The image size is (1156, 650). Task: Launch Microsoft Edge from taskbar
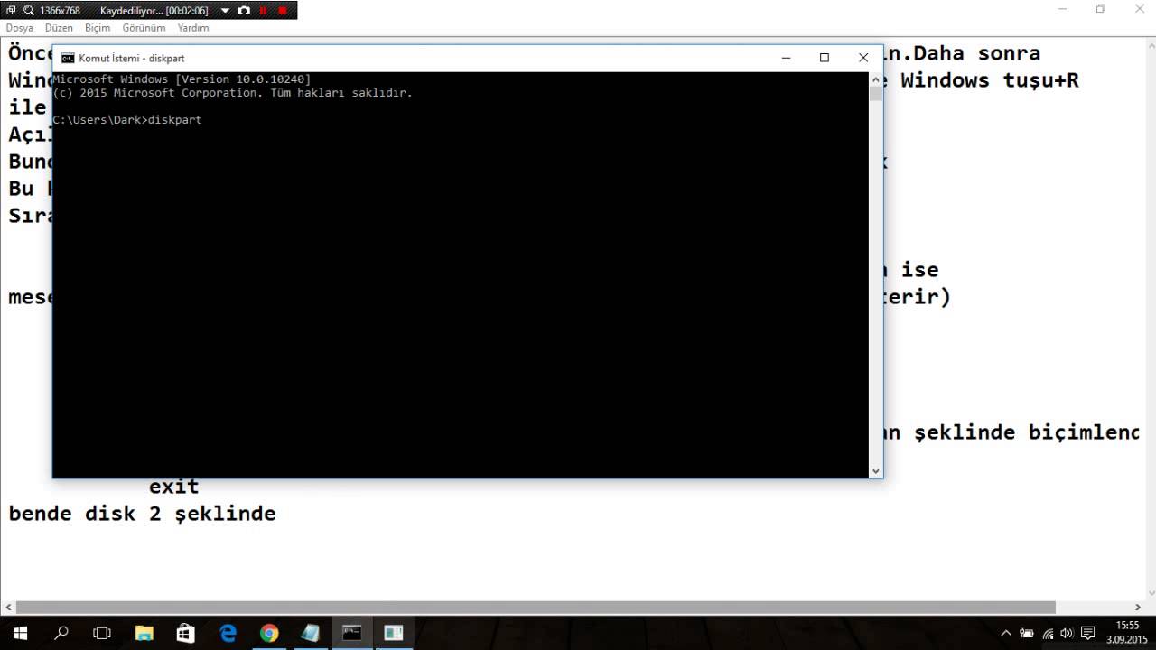click(228, 633)
